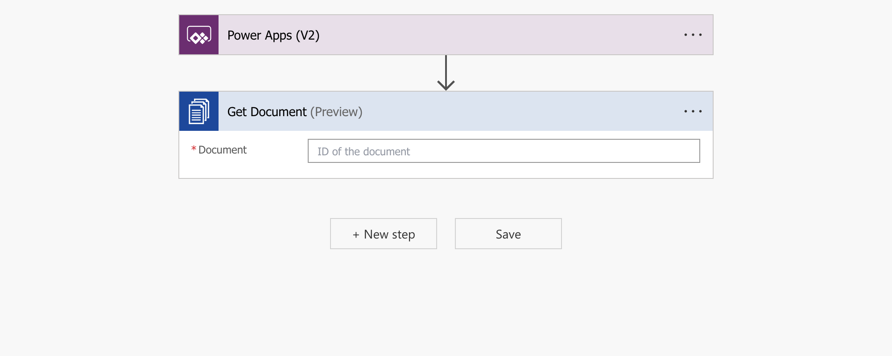892x356 pixels.
Task: Click the (Preview) tag on Get Document
Action: 336,112
